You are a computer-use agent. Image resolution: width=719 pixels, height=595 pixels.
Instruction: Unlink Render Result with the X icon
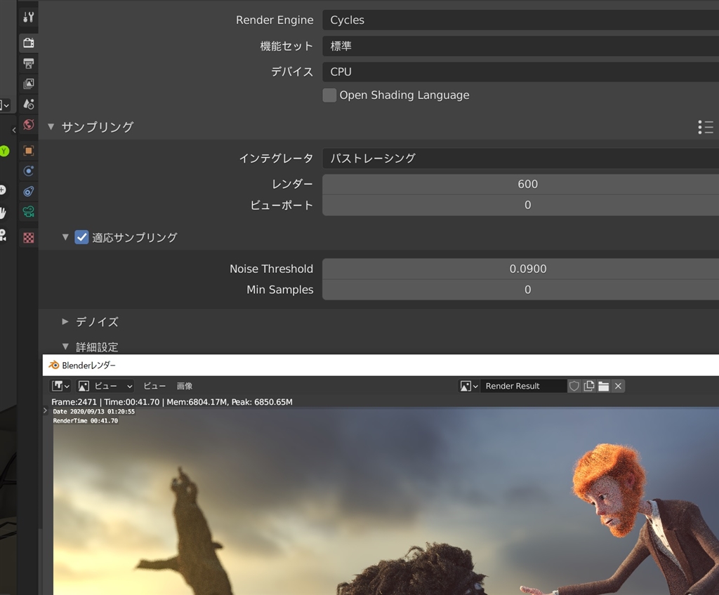(618, 386)
